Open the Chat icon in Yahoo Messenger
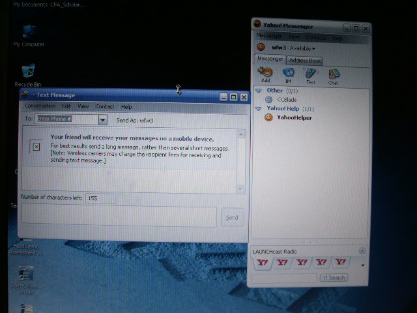Image resolution: width=417 pixels, height=313 pixels. tap(334, 74)
